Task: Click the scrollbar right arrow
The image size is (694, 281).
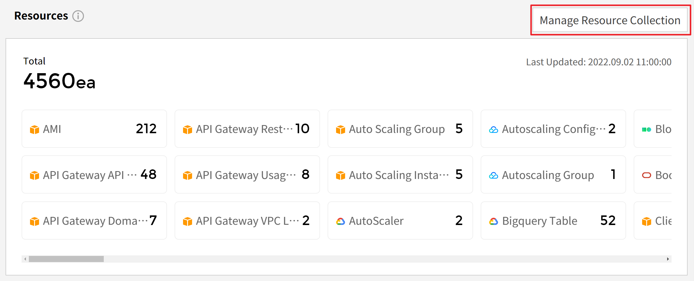Action: click(668, 259)
